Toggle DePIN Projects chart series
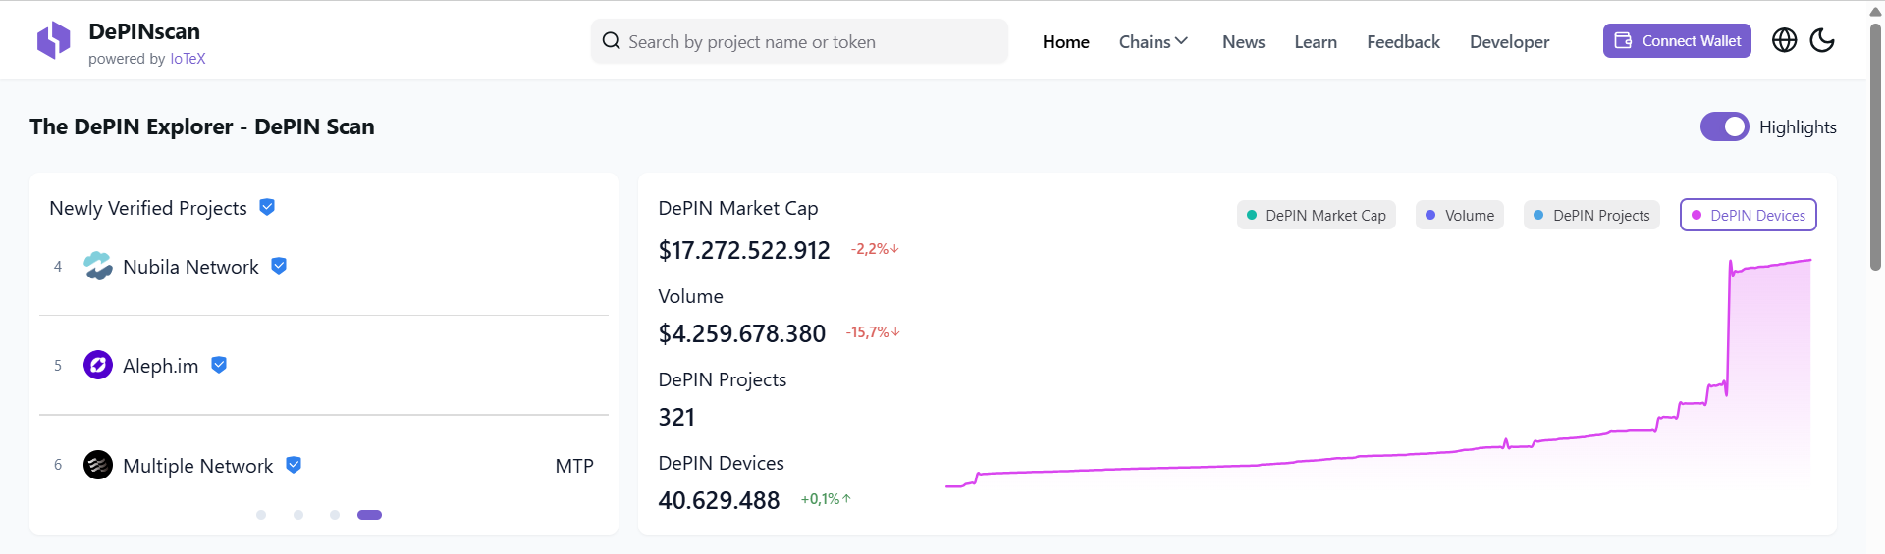The width and height of the screenshot is (1885, 554). (1591, 215)
